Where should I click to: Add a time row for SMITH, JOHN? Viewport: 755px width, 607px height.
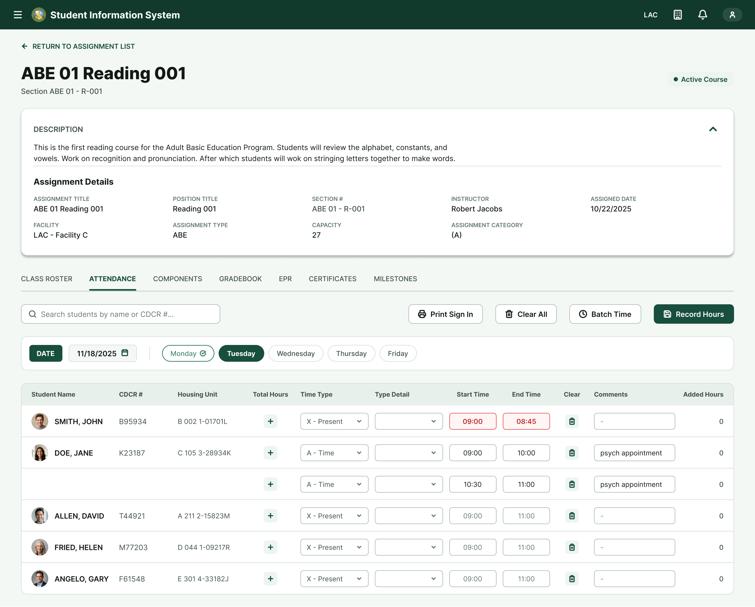pos(270,421)
